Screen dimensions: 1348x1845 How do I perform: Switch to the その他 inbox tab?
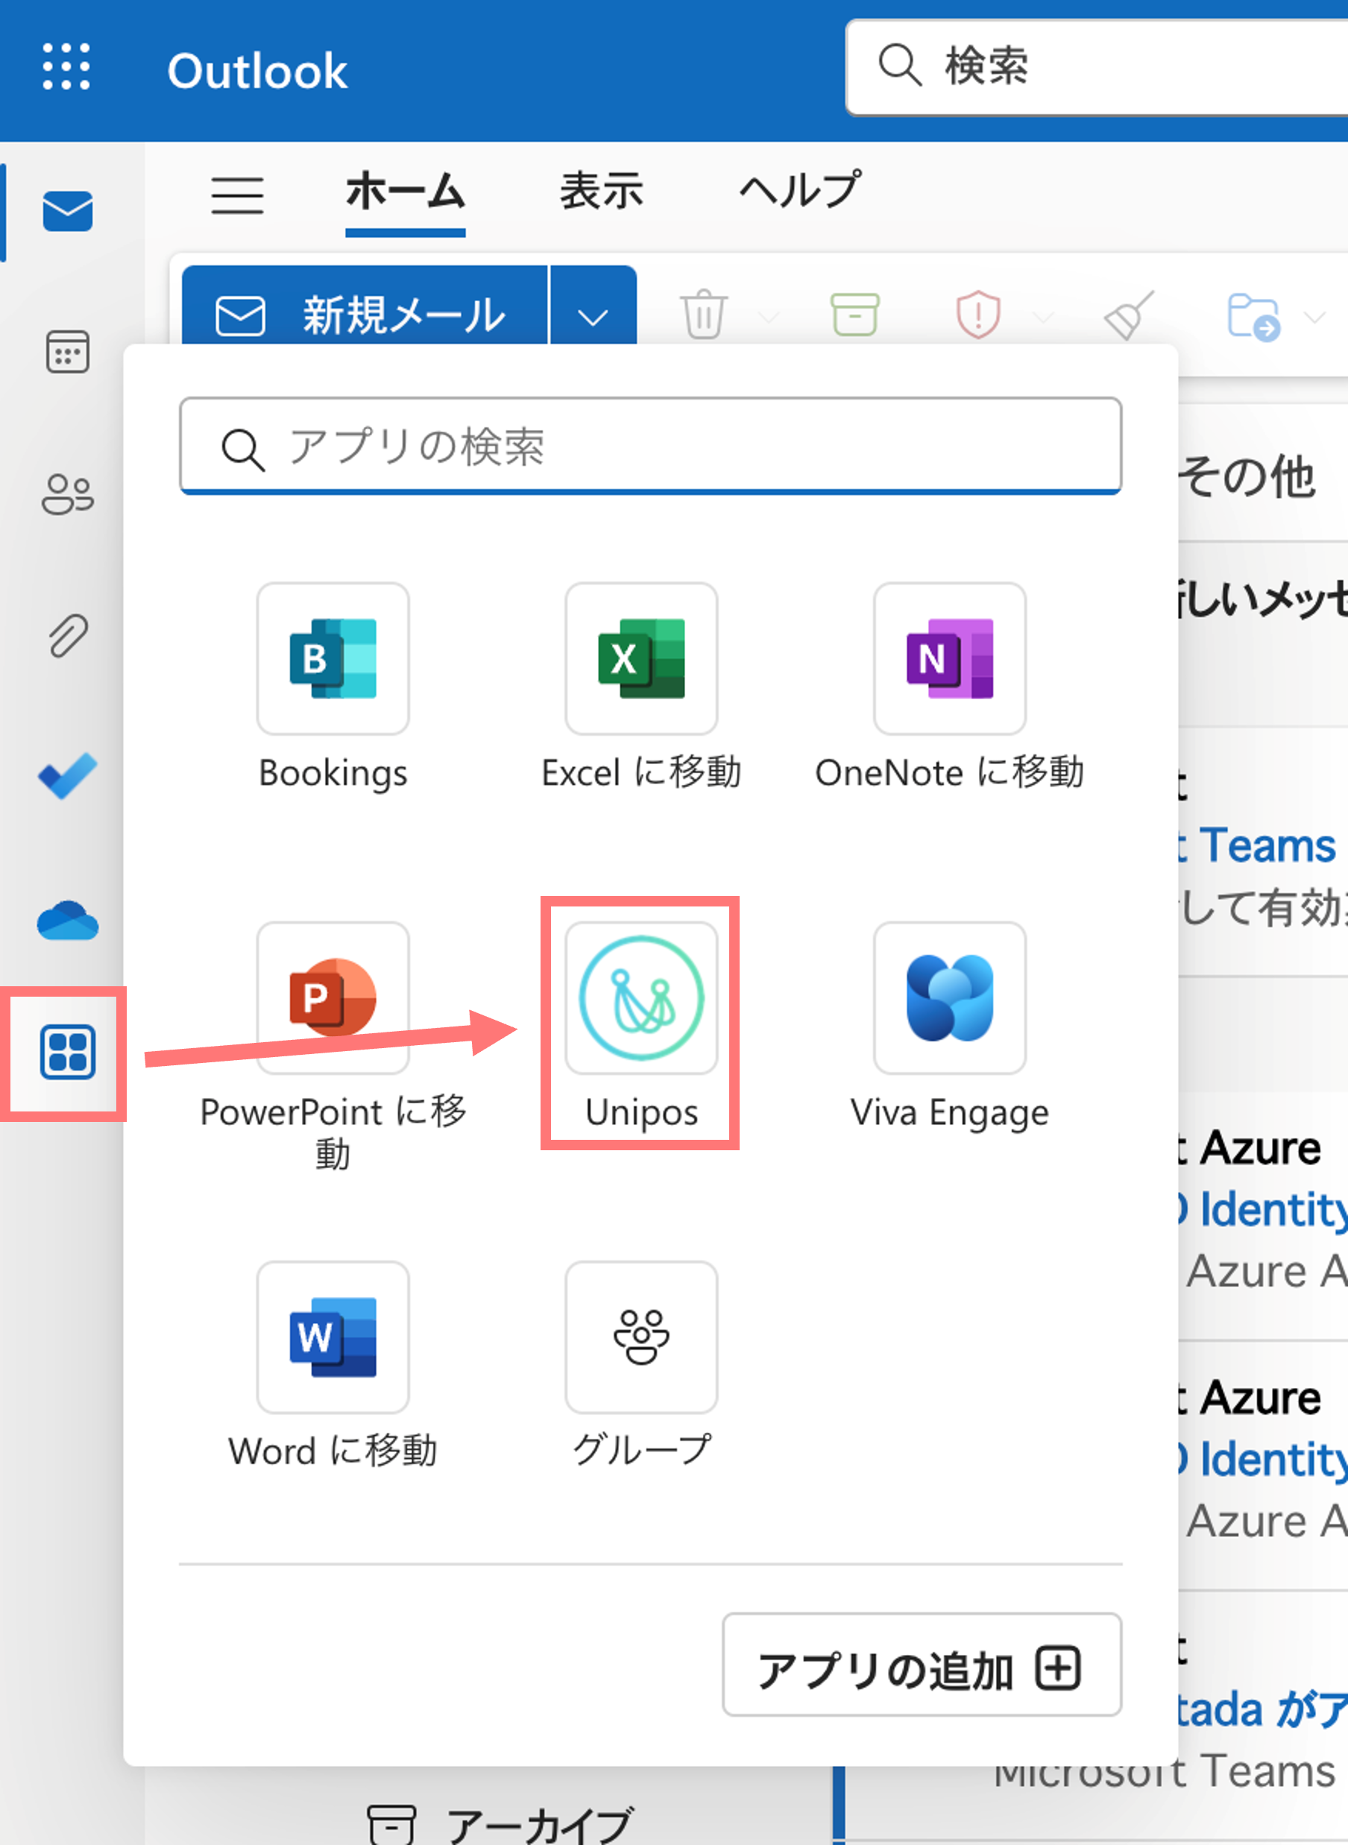[x=1247, y=476]
